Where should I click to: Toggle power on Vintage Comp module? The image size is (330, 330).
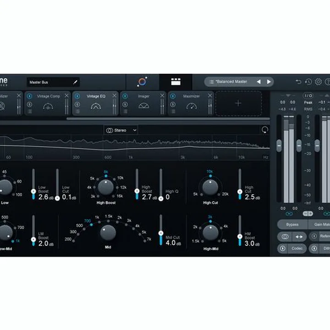(x=29, y=96)
